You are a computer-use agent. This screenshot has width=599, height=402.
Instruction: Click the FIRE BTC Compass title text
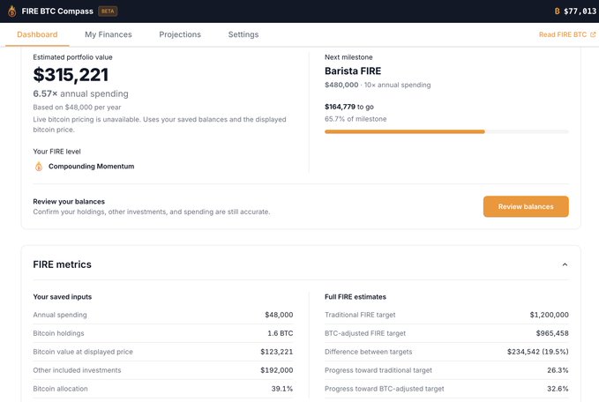click(x=57, y=11)
